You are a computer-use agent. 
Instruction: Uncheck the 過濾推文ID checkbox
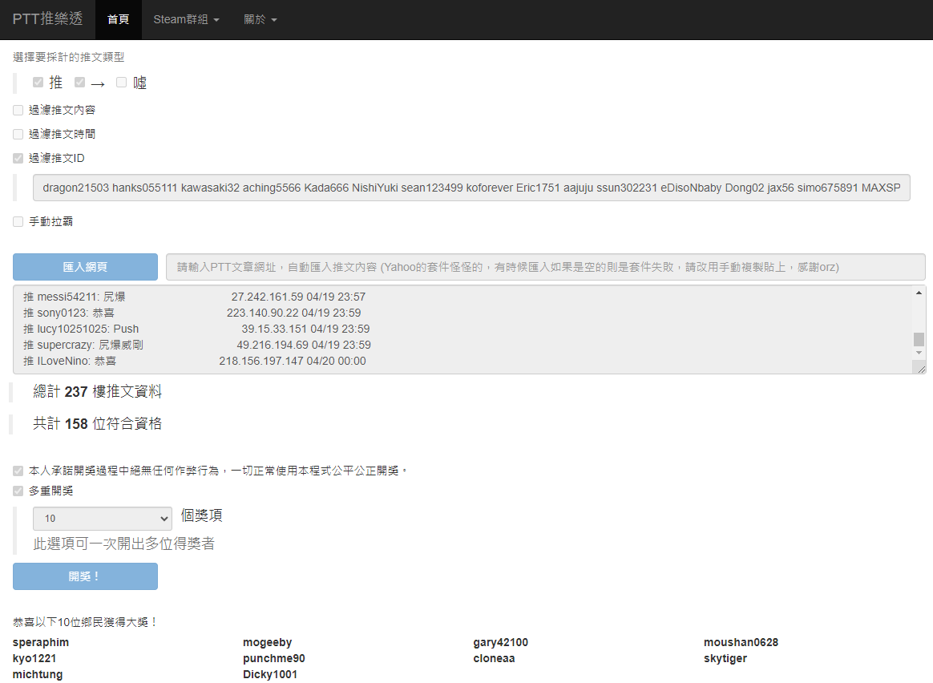(x=18, y=158)
